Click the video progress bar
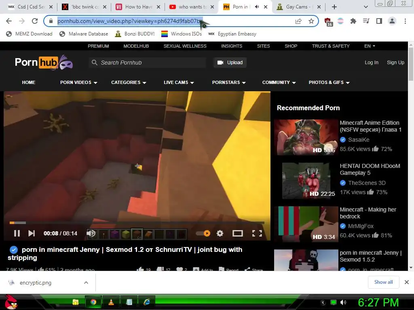 point(137,223)
